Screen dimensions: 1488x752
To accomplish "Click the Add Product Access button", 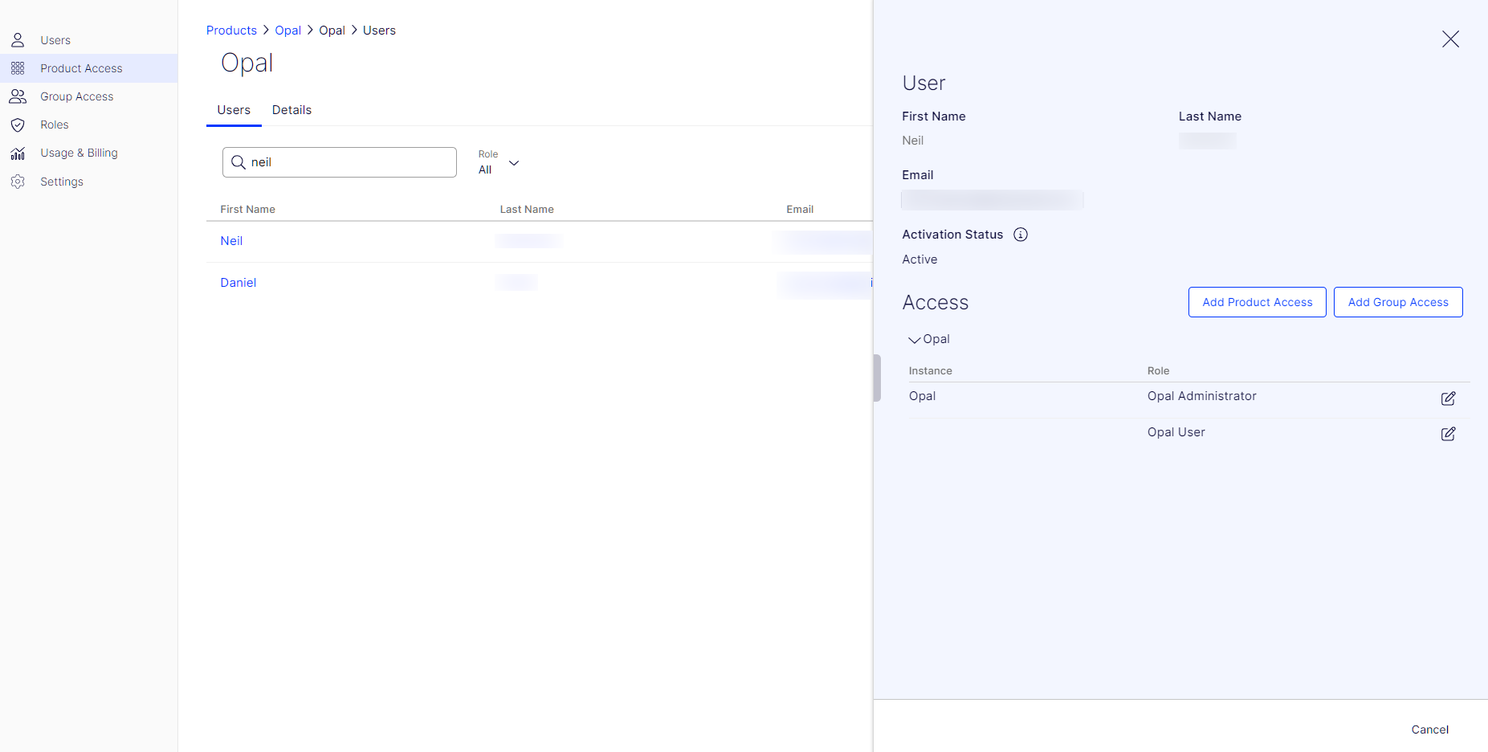I will click(1257, 302).
